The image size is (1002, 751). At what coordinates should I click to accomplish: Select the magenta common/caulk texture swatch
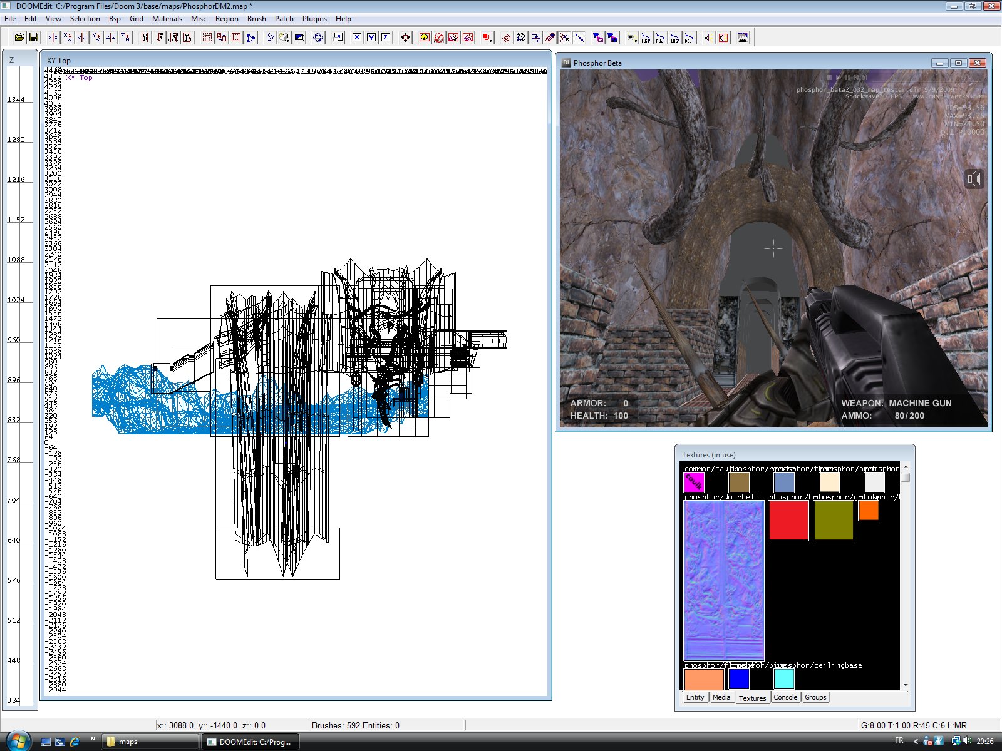(x=694, y=482)
